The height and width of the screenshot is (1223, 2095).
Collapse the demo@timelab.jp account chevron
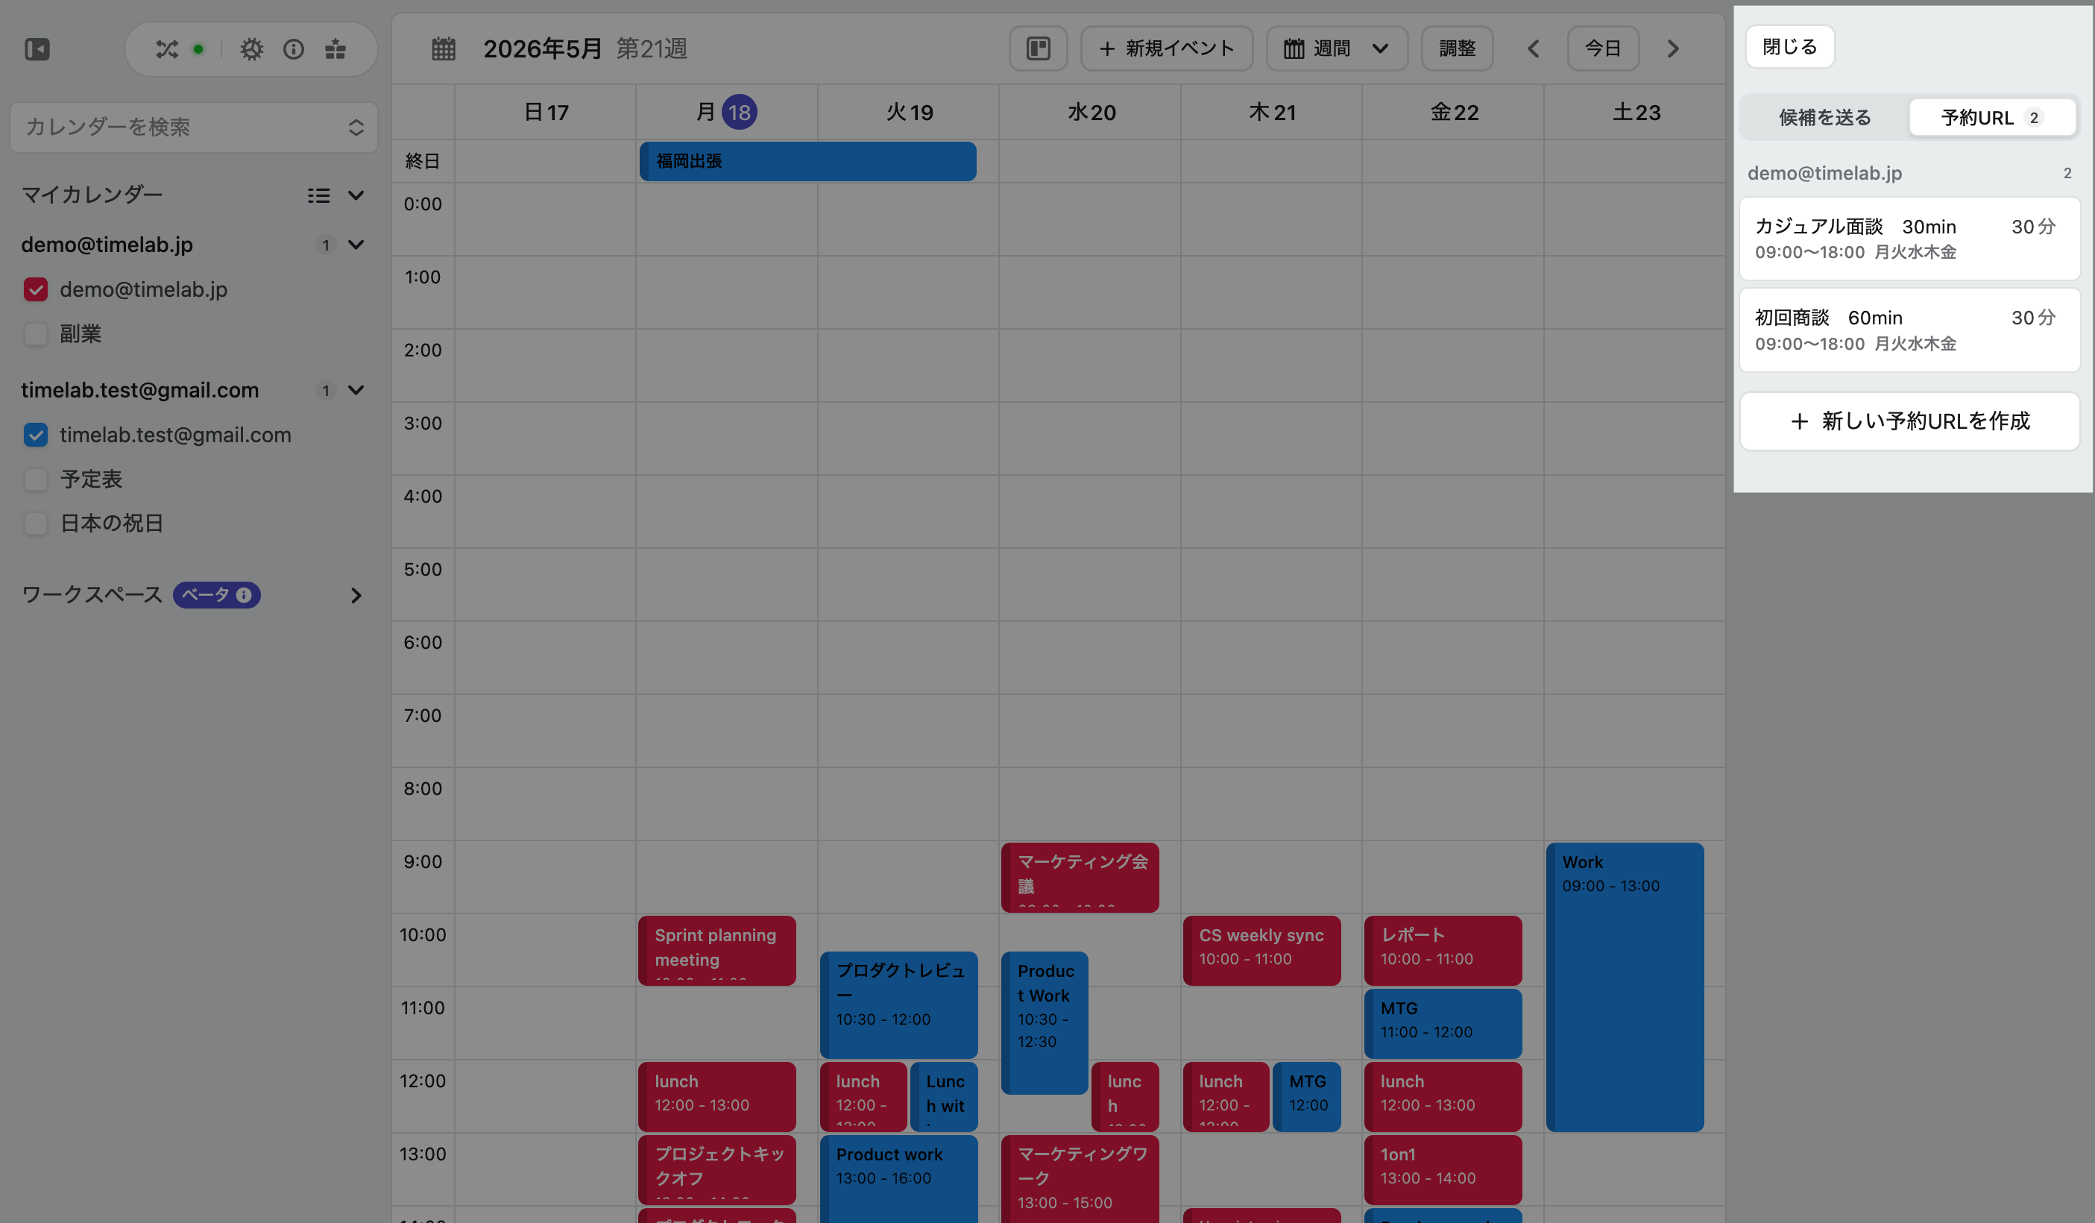click(x=356, y=245)
